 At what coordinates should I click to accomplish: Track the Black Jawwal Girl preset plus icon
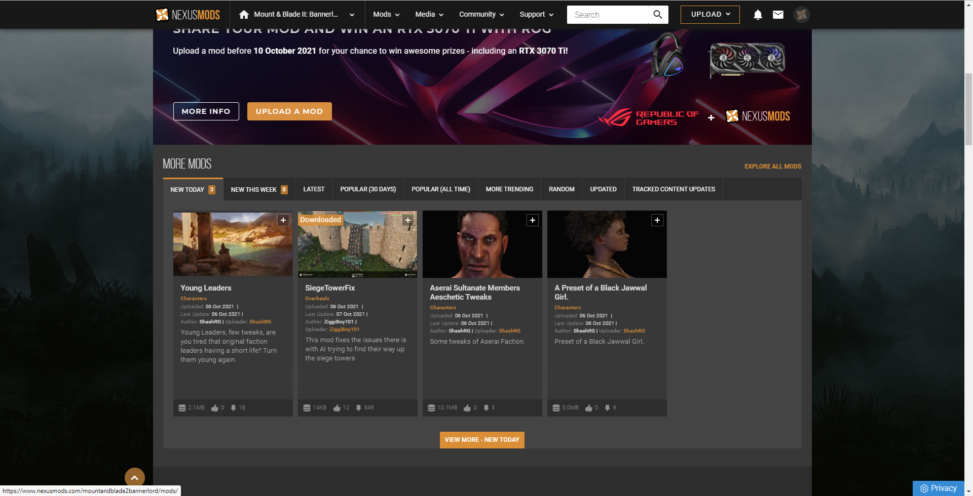point(657,220)
